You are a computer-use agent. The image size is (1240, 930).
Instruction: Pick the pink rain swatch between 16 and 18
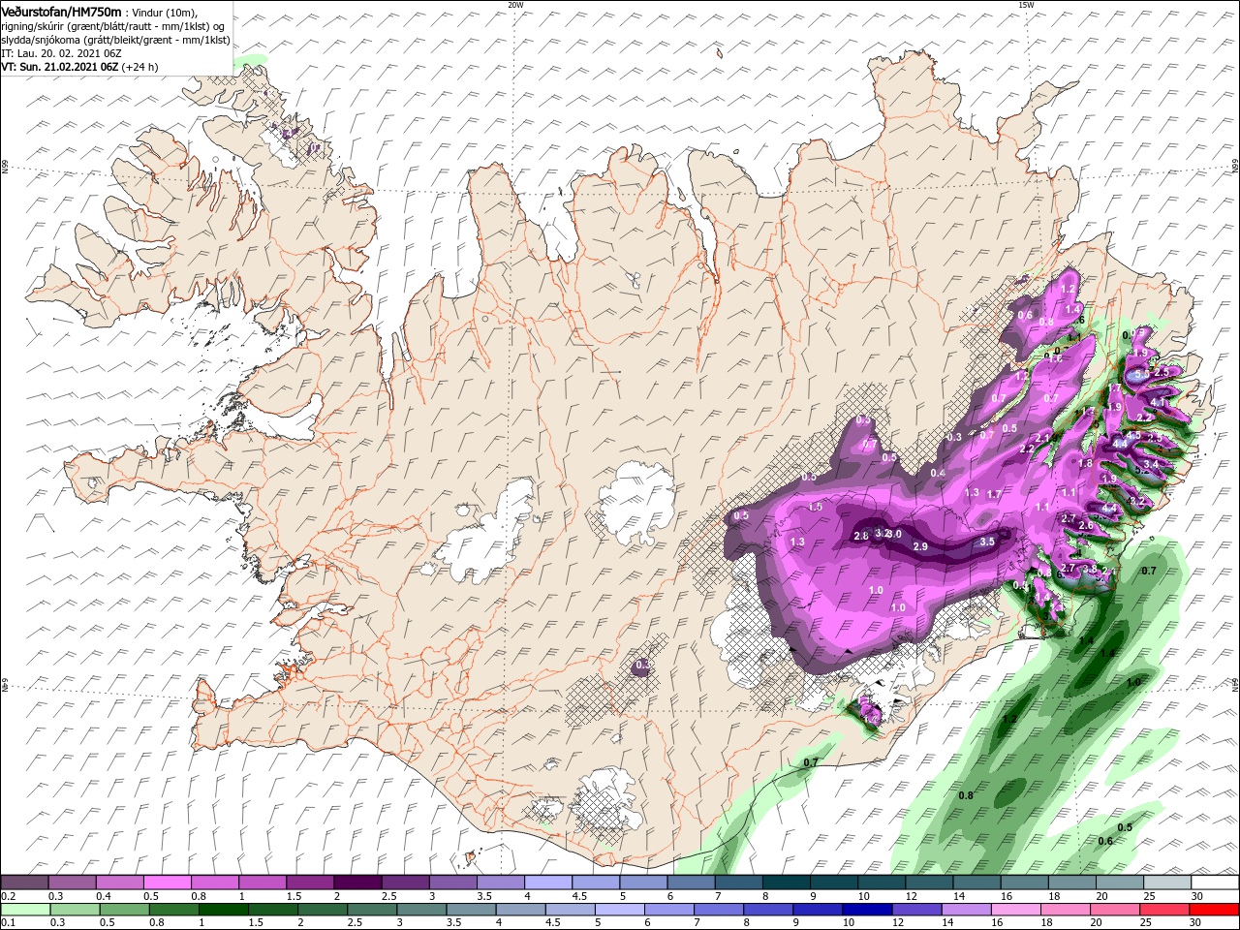coord(1015,909)
